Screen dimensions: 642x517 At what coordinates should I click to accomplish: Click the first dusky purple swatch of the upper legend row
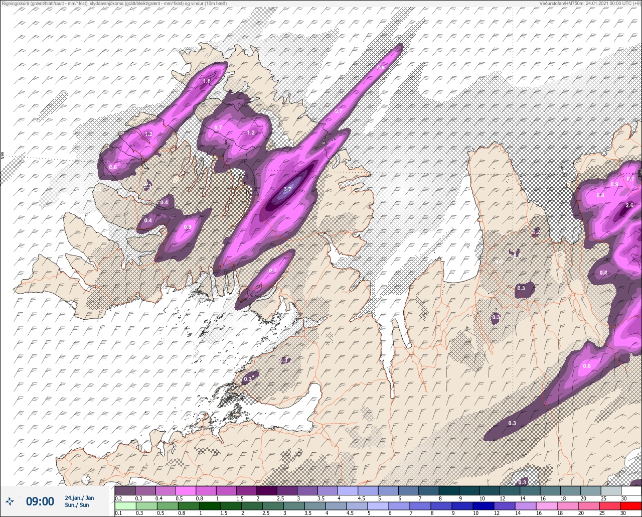coord(125,490)
